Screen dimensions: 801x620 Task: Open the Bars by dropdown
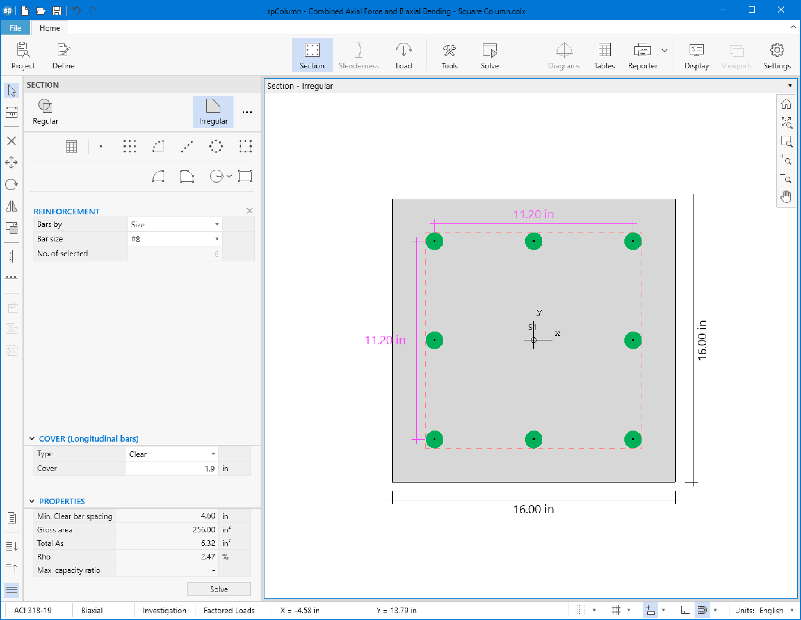coord(175,224)
